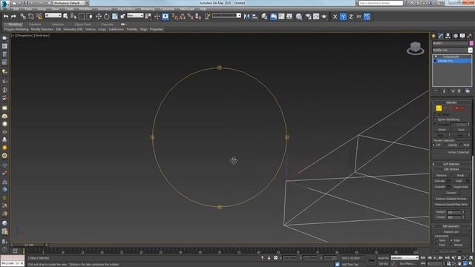Click the time slider bar

(29, 245)
